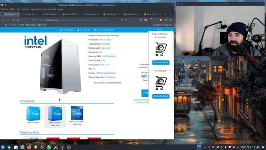
Task: Click Intel i5-12400 spec link
Action: 105,40
